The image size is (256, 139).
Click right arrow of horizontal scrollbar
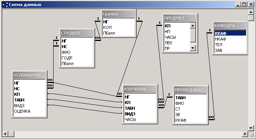(x=245, y=134)
